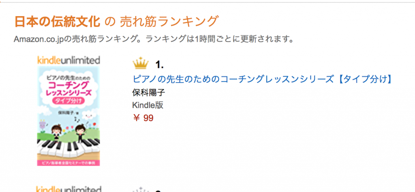Click the rank number 1. next to the crown
Screen dimensions: 415x192
pyautogui.click(x=160, y=65)
